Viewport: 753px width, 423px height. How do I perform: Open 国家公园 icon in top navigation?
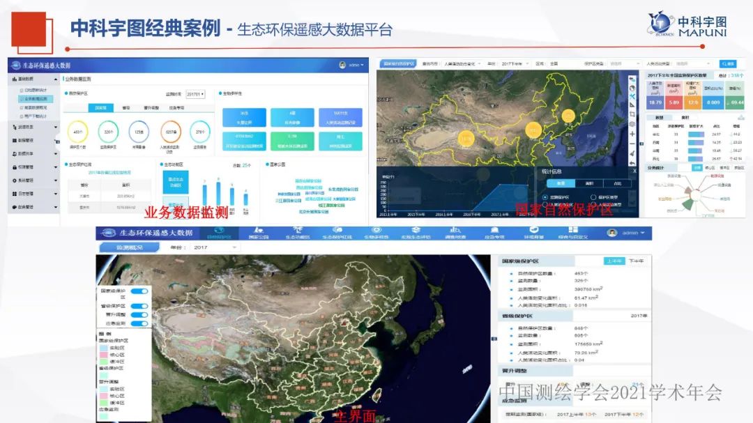click(x=259, y=230)
